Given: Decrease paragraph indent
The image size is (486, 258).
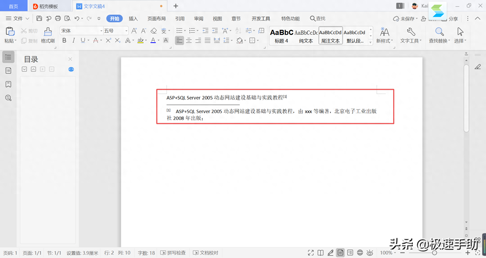Looking at the screenshot, I should [205, 31].
